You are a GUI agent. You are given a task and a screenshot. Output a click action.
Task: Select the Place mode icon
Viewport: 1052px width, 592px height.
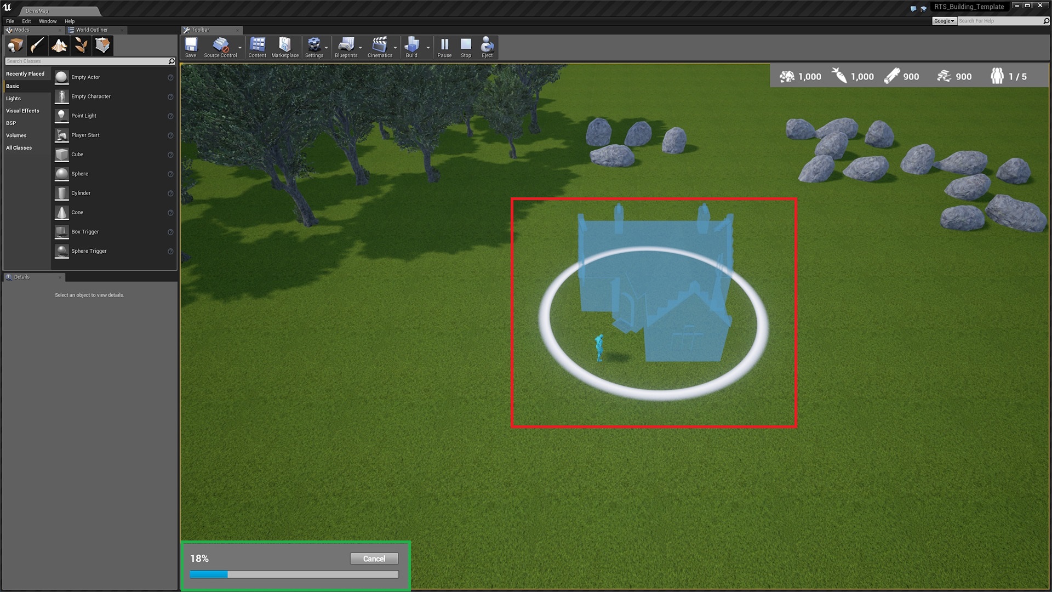tap(15, 45)
